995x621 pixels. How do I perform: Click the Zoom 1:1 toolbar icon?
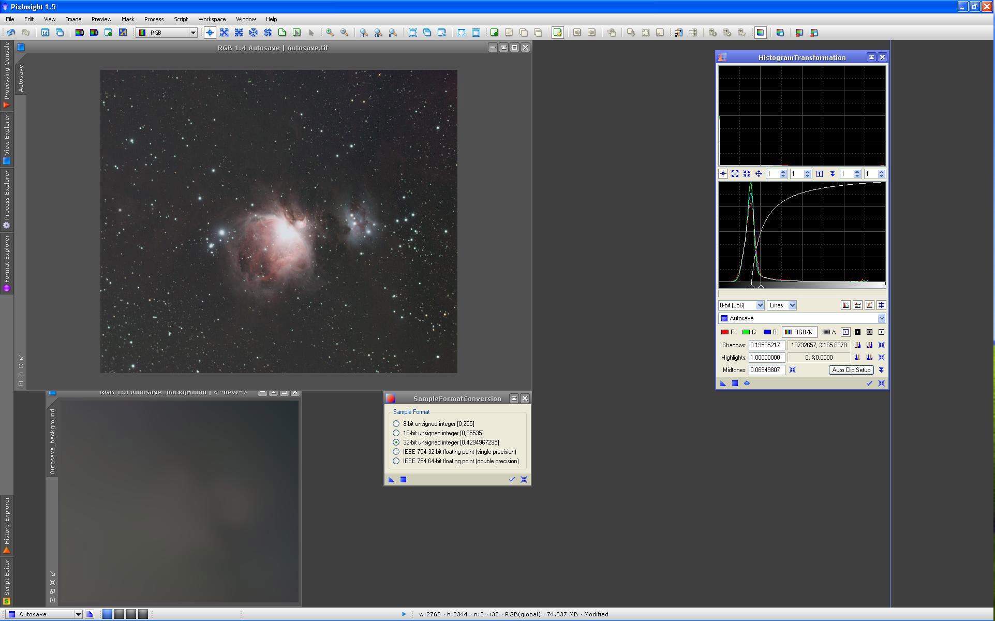coord(364,33)
